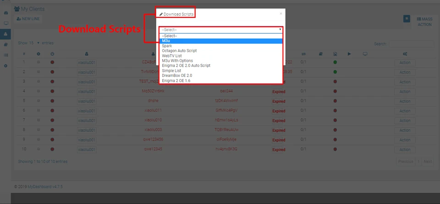
Task: Click the monitor icon in left sidebar
Action: coord(5,23)
